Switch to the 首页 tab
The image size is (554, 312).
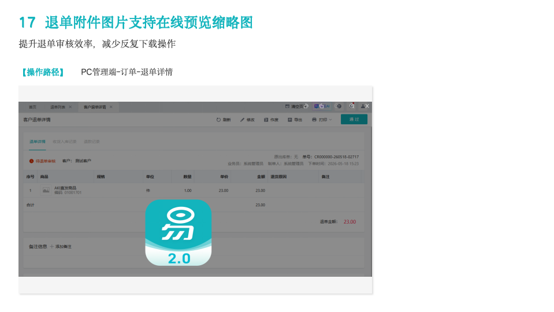point(32,107)
